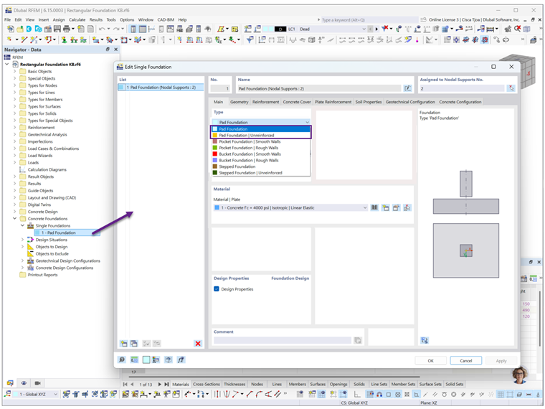Click the Open folder icon in toolbar
This screenshot has height=409, width=545.
20,29
